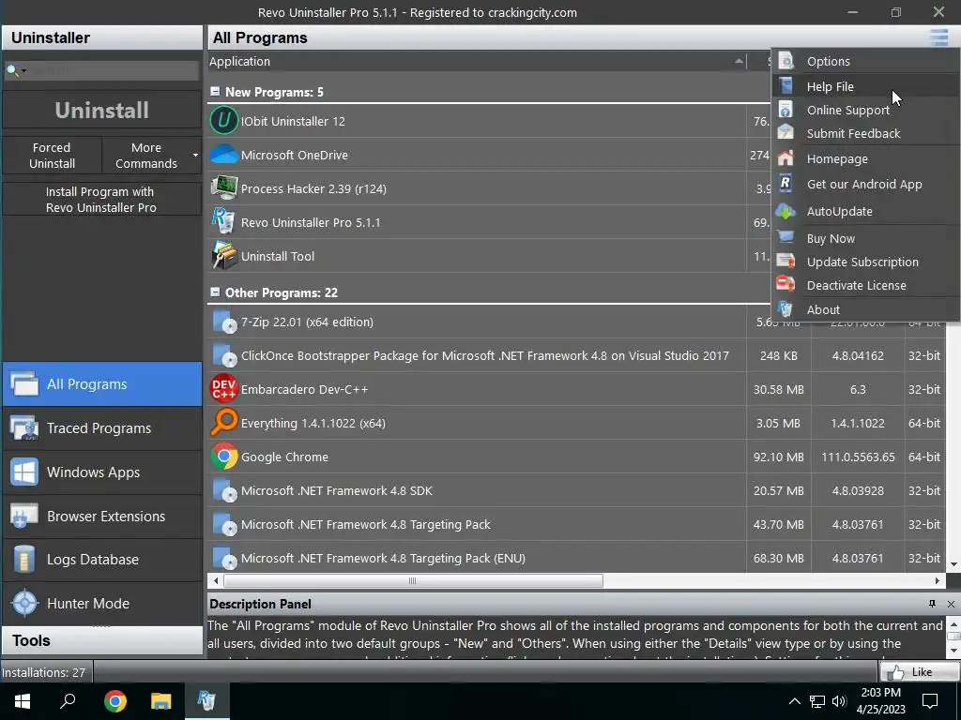Click Install Program with Revo Uninstaller Pro
Viewport: 961px width, 720px height.
coord(101,200)
